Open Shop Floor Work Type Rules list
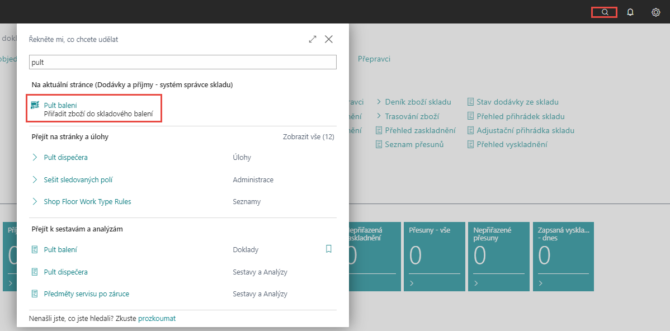This screenshot has height=331, width=670. click(87, 202)
